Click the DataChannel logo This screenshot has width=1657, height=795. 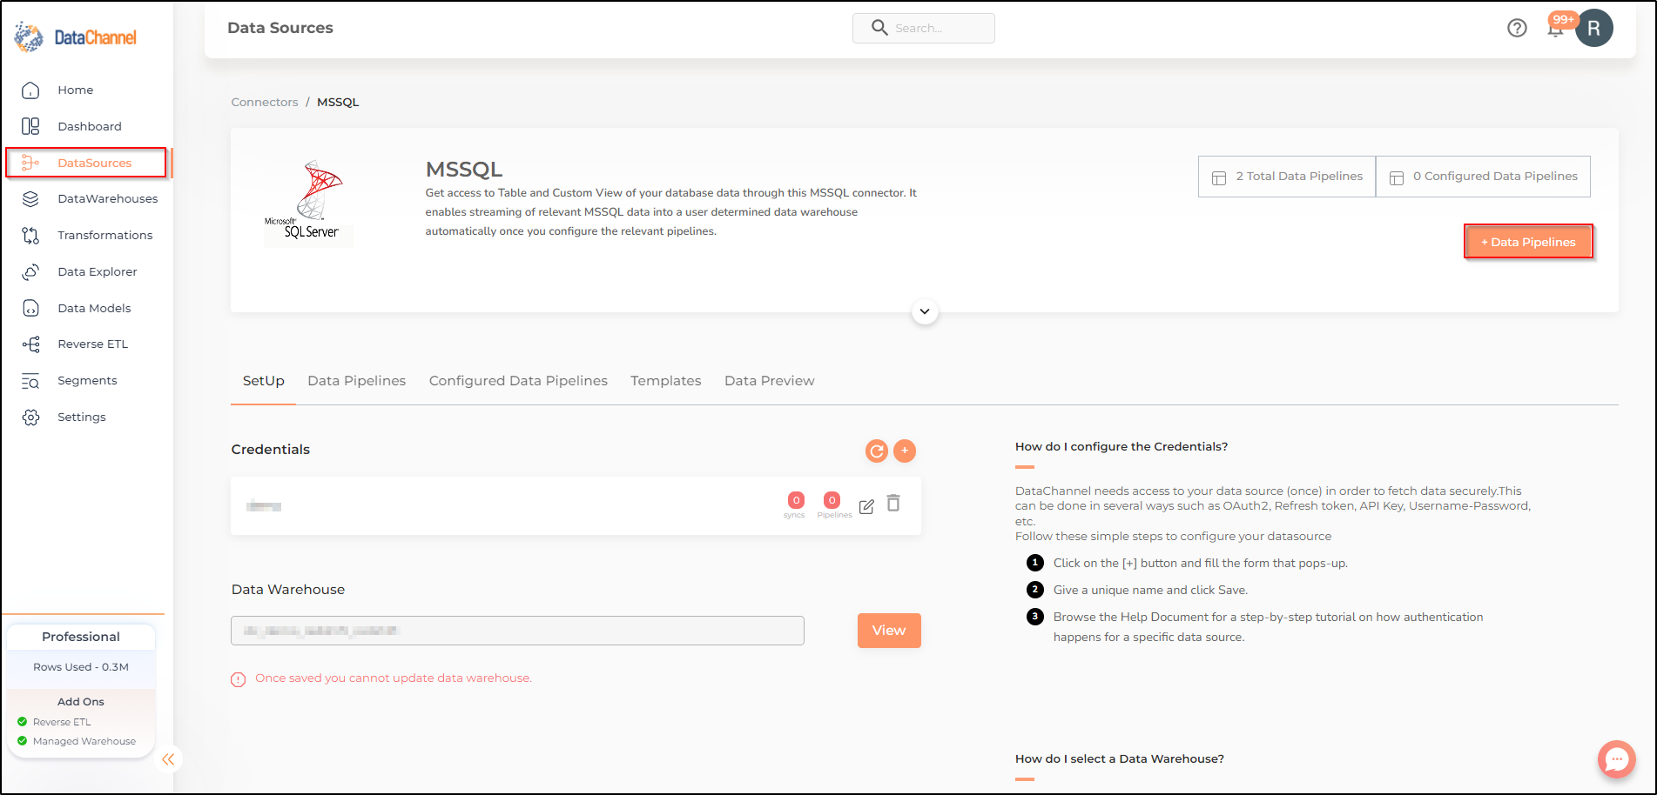(76, 37)
